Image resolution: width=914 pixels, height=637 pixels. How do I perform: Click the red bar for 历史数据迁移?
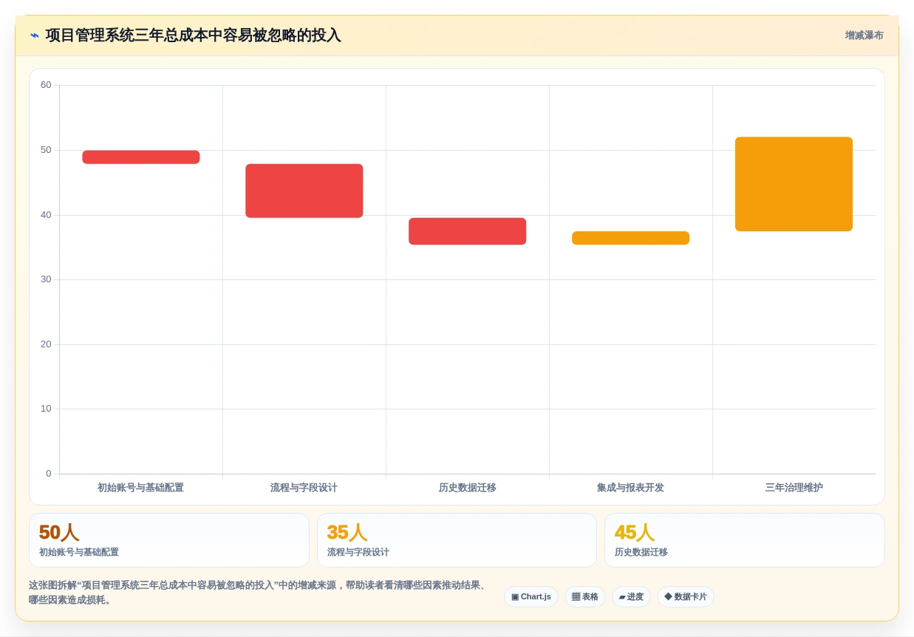click(x=468, y=231)
